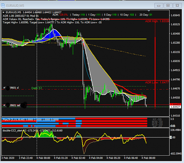Expand the EURAUD,M5 one-click trading arrow
This screenshot has height=163, width=184.
tap(4, 12)
